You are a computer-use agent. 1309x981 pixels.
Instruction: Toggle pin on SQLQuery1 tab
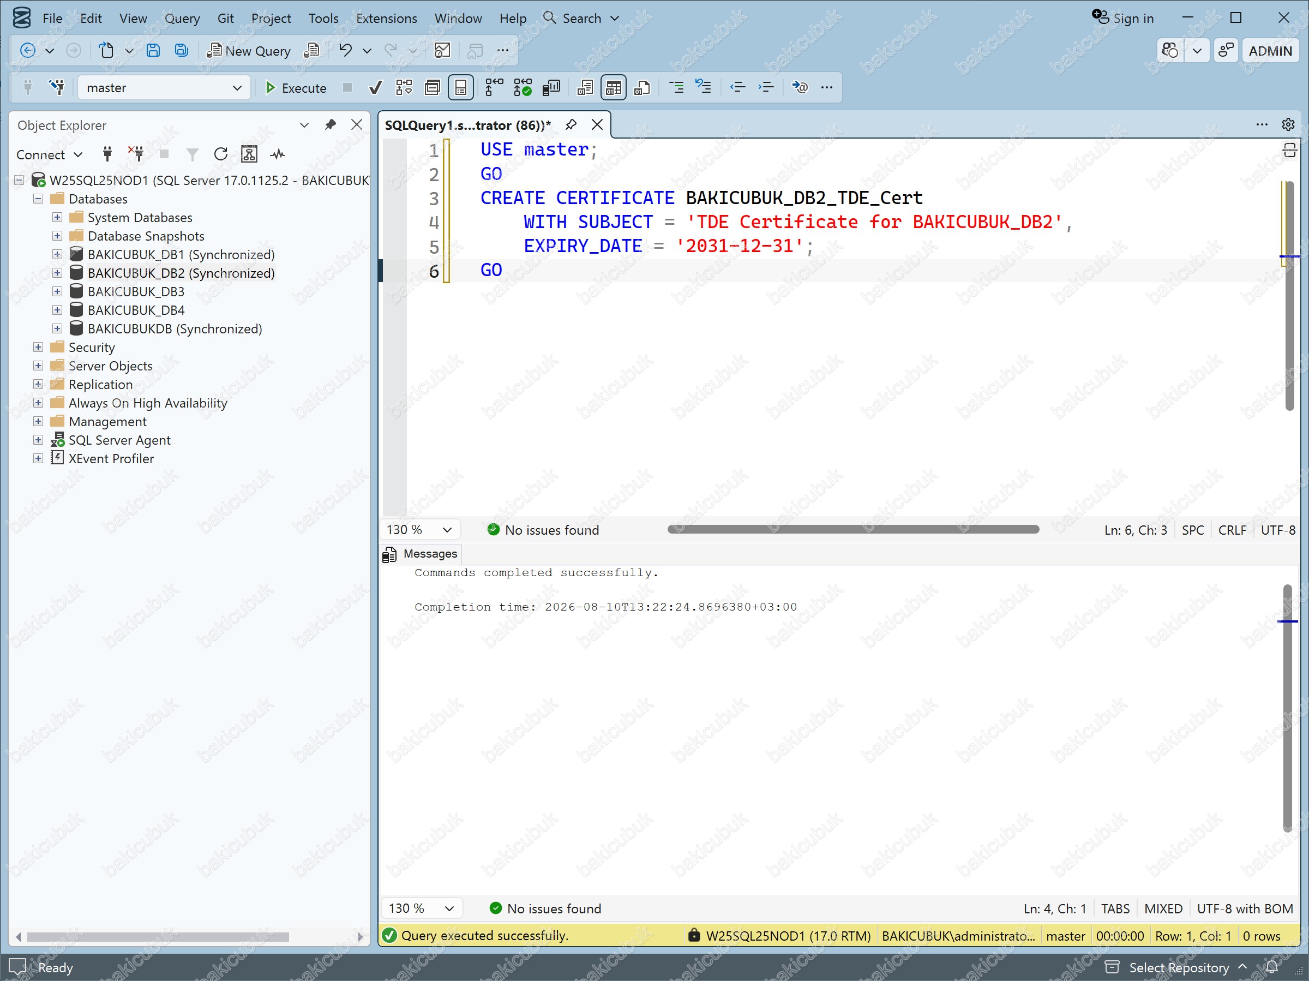point(571,125)
